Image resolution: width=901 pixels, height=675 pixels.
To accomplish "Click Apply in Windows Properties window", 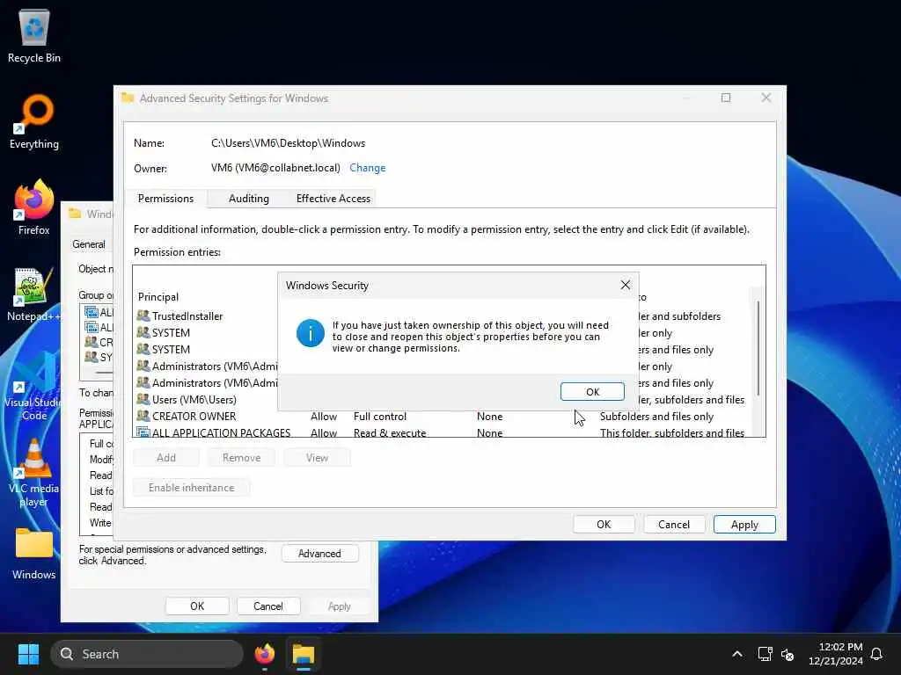I will point(339,606).
